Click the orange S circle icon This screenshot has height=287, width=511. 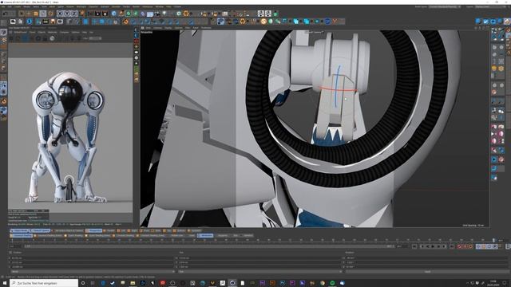click(263, 22)
